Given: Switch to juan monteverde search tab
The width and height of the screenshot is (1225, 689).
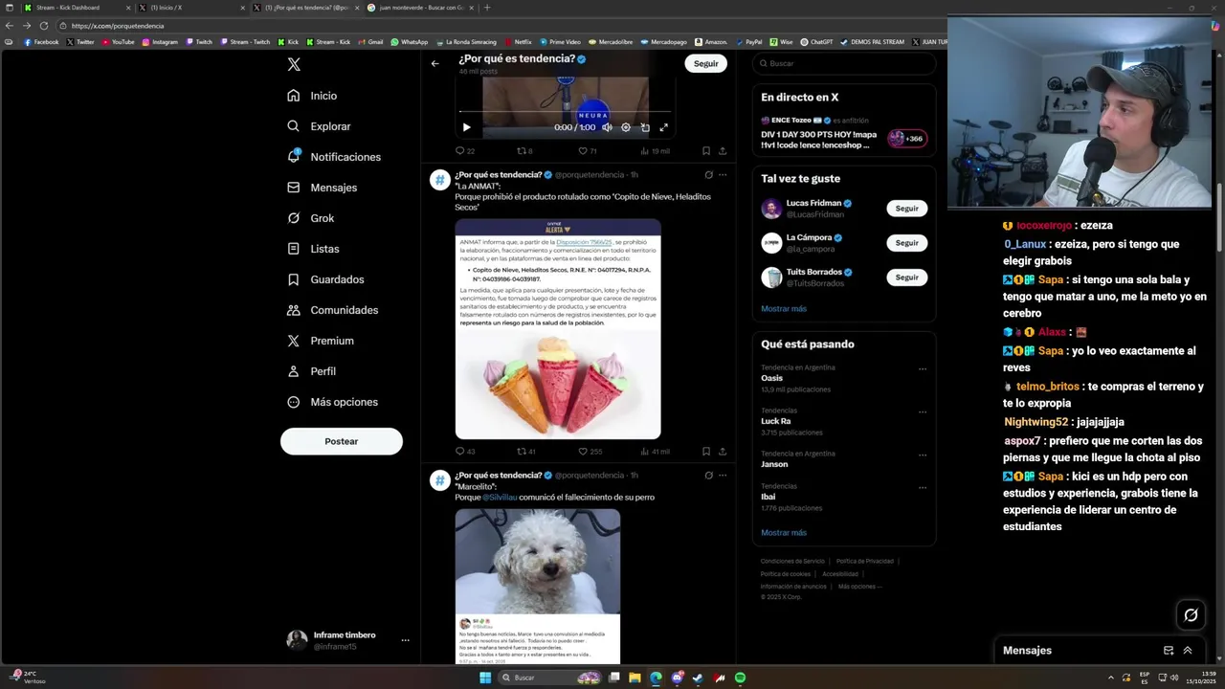Looking at the screenshot, I should (419, 8).
